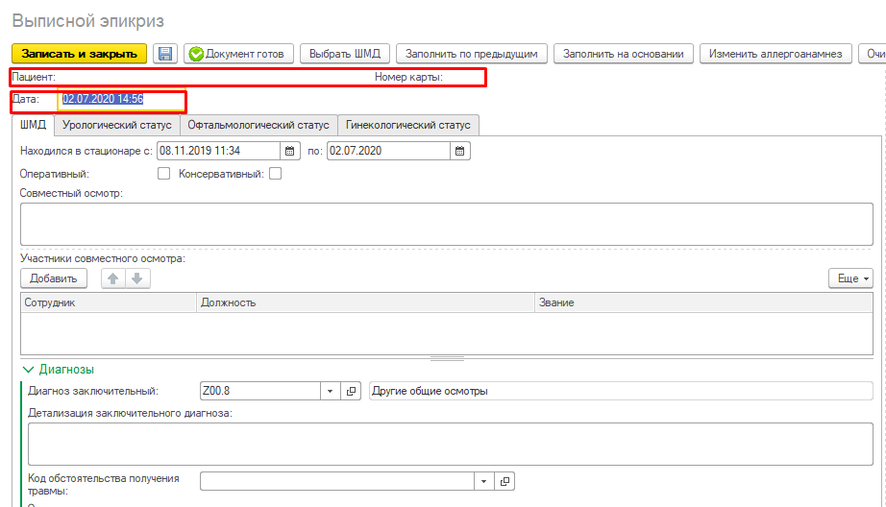Expand the injury circumstance code dropdown
This screenshot has height=507, width=886.
pos(484,481)
